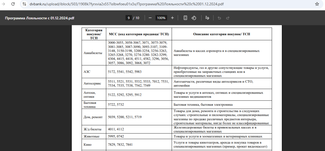Click the undo arrow in PDF toolbar

coord(219,18)
